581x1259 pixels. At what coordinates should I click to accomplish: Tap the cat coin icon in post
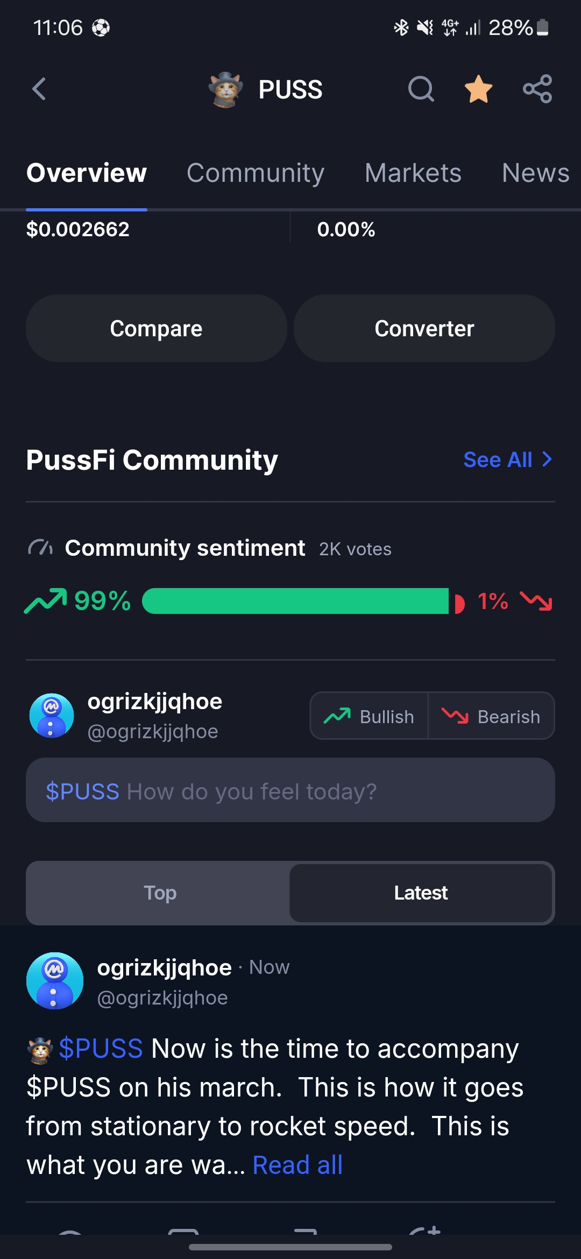click(40, 1050)
